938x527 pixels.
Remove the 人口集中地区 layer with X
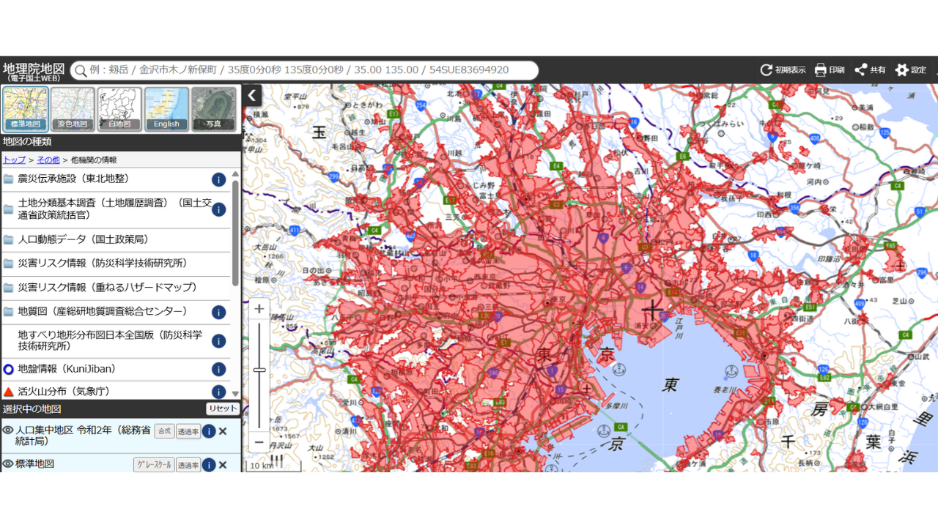(223, 431)
